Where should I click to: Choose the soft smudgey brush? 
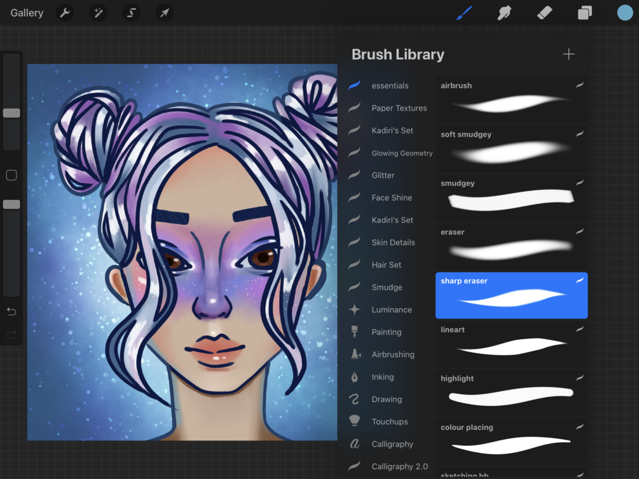tap(511, 149)
